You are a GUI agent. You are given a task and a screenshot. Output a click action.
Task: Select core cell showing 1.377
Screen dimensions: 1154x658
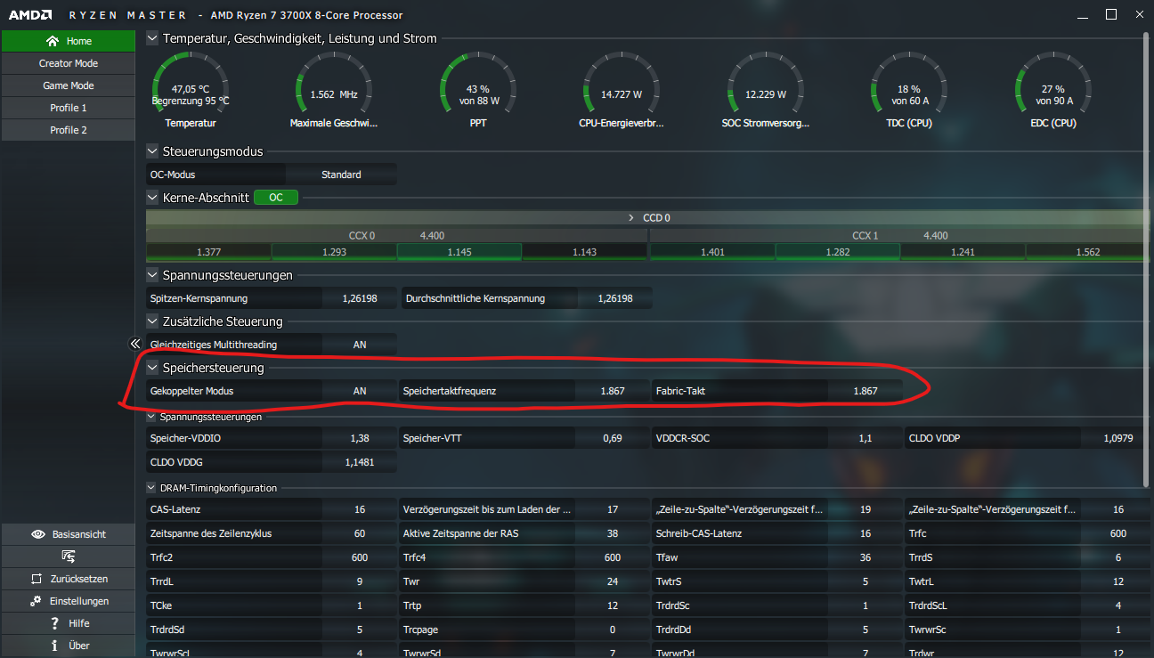[x=208, y=252]
